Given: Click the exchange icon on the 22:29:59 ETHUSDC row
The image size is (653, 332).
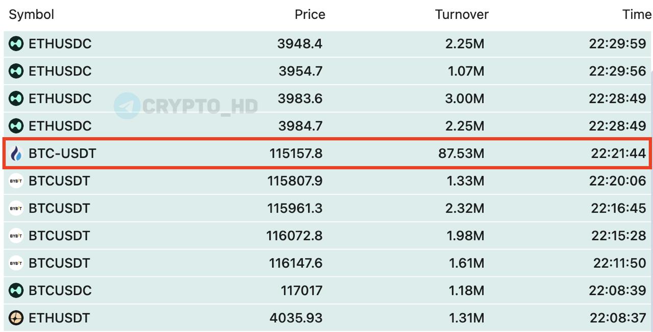Looking at the screenshot, I should (16, 44).
